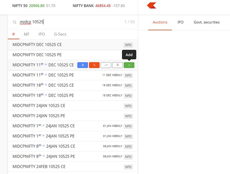Open the market depth icon for 11th DEC 10525 CE
This screenshot has height=174, width=230.
click(x=117, y=65)
